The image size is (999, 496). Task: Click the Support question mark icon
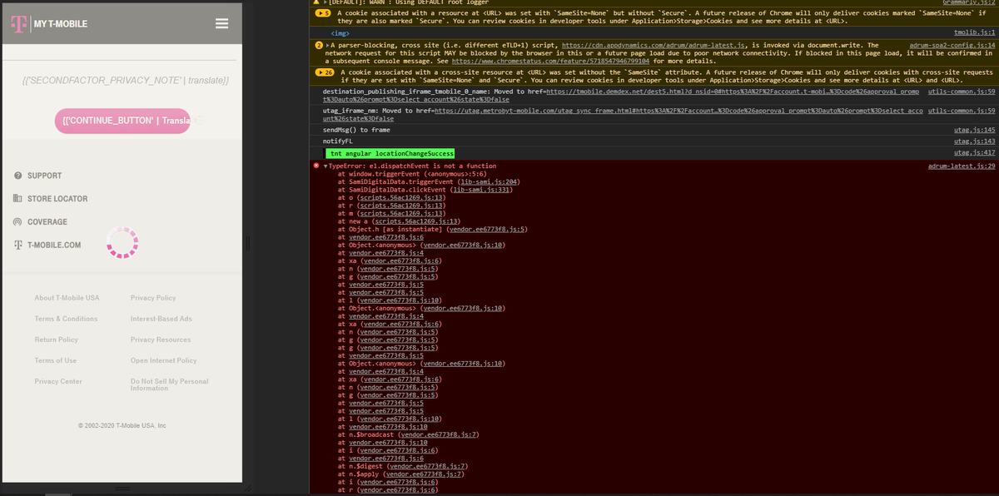tap(18, 176)
